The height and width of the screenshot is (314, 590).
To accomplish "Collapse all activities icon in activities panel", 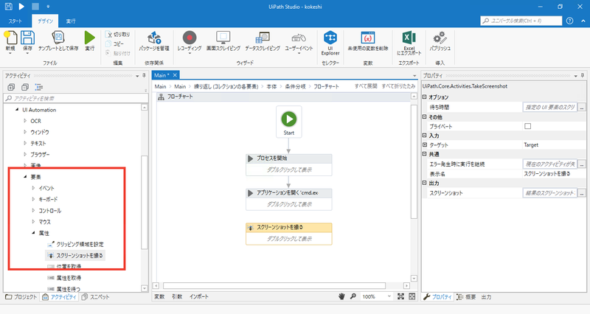I will (x=25, y=87).
